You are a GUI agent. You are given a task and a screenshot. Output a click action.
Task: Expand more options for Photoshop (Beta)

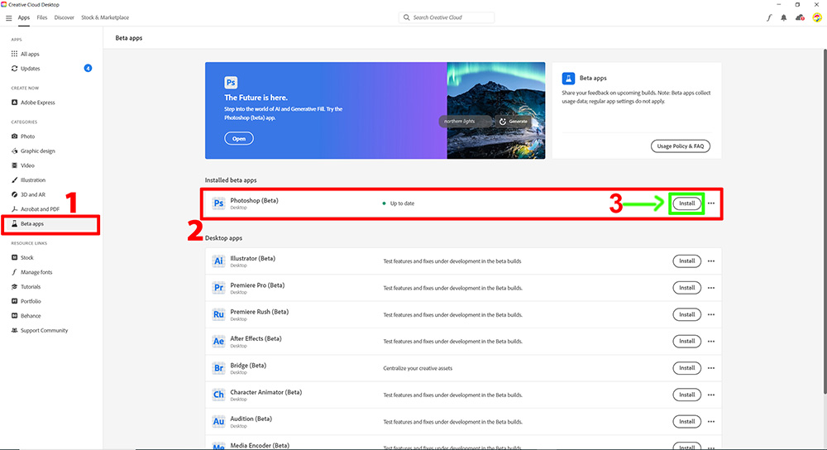pos(711,203)
